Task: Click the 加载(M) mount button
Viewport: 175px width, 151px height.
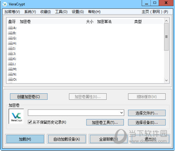Action: click(x=25, y=139)
